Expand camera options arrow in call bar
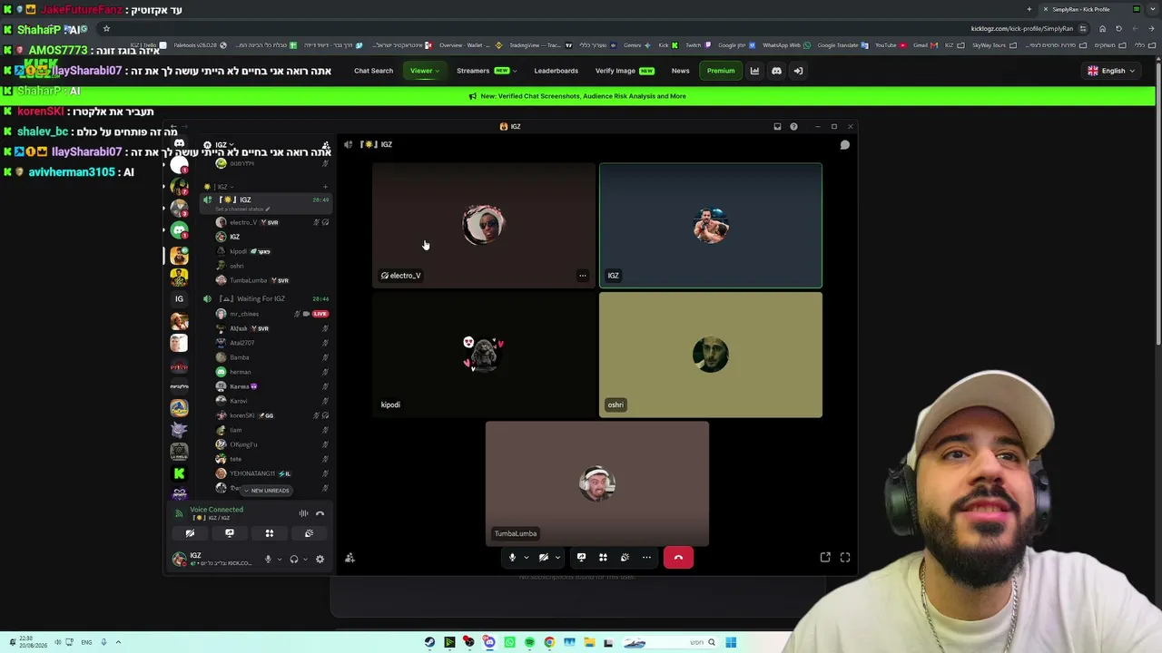 point(557,558)
